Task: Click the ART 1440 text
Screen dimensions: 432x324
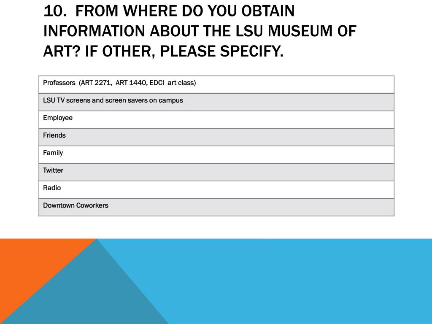Action: tap(132, 83)
